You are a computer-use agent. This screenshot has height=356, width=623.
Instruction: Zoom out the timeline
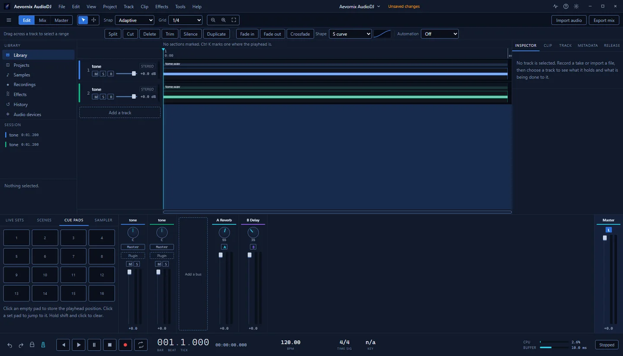[213, 20]
